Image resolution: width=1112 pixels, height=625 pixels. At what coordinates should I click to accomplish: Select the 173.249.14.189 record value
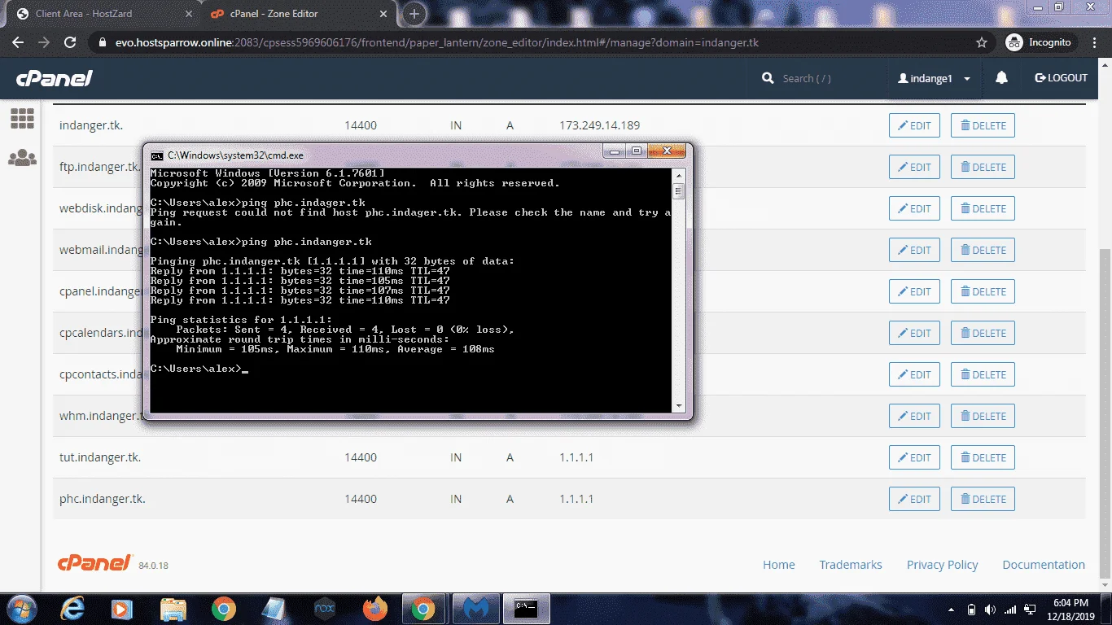(x=600, y=125)
